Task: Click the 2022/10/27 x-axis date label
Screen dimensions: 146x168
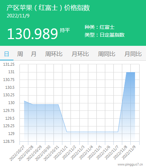Action: click(x=17, y=153)
